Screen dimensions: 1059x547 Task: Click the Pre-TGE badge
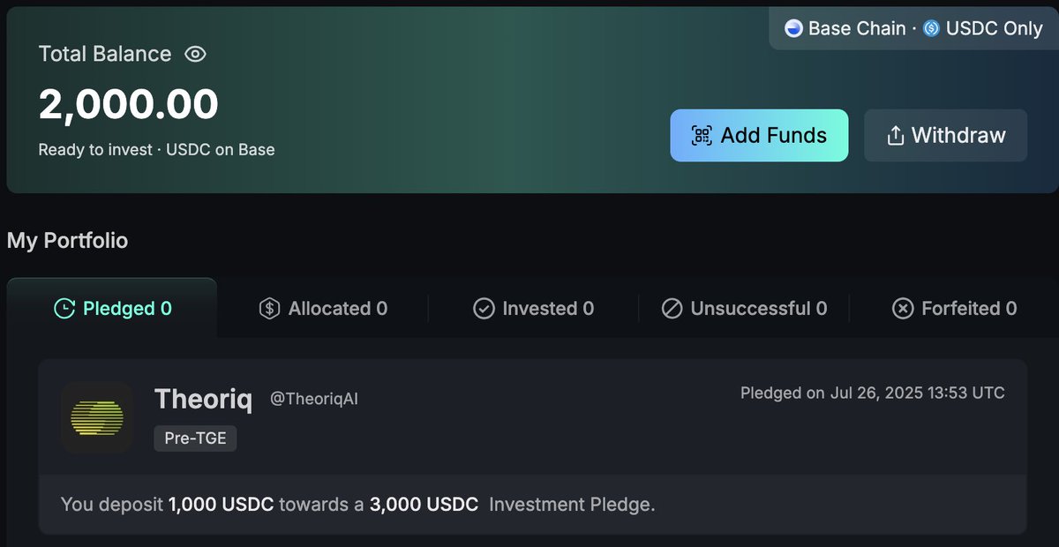(196, 438)
